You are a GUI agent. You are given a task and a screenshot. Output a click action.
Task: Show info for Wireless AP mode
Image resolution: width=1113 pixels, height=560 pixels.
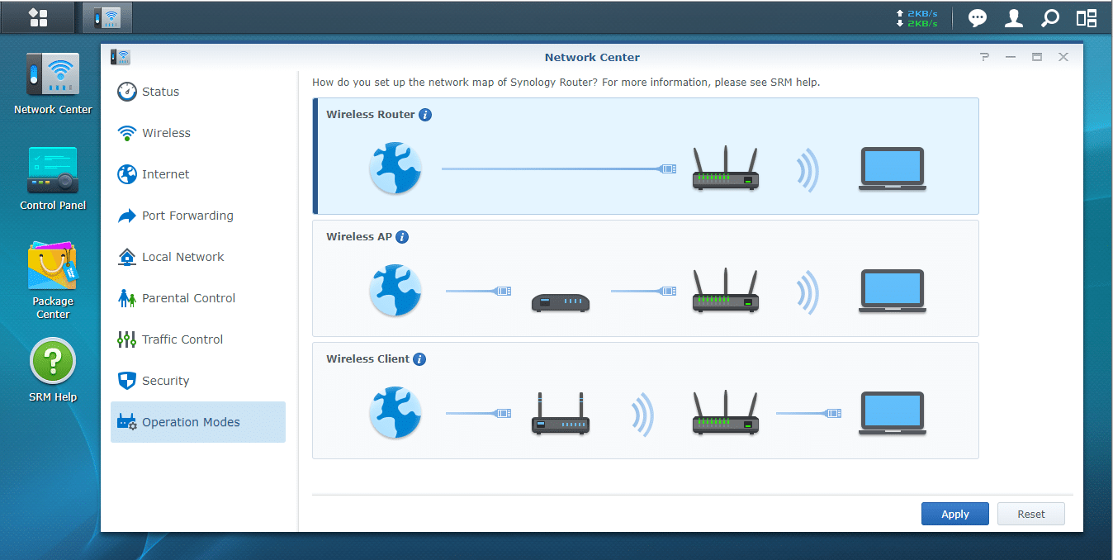click(x=402, y=237)
